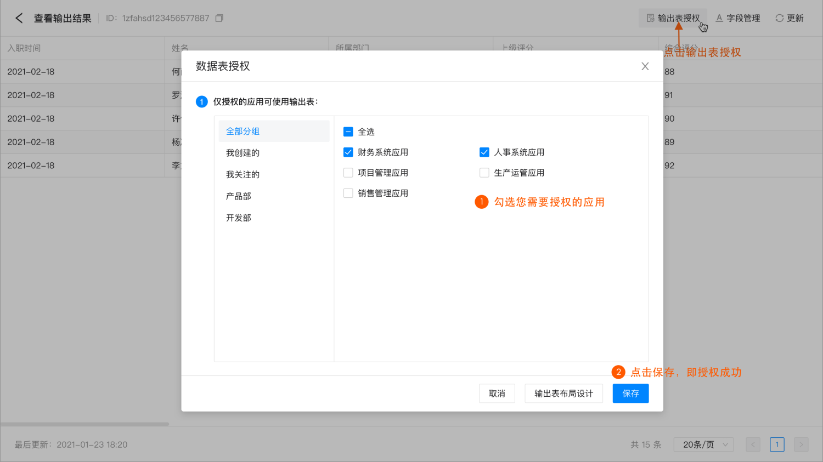Click the 入职时间 column header
823x462 pixels.
pyautogui.click(x=82, y=48)
